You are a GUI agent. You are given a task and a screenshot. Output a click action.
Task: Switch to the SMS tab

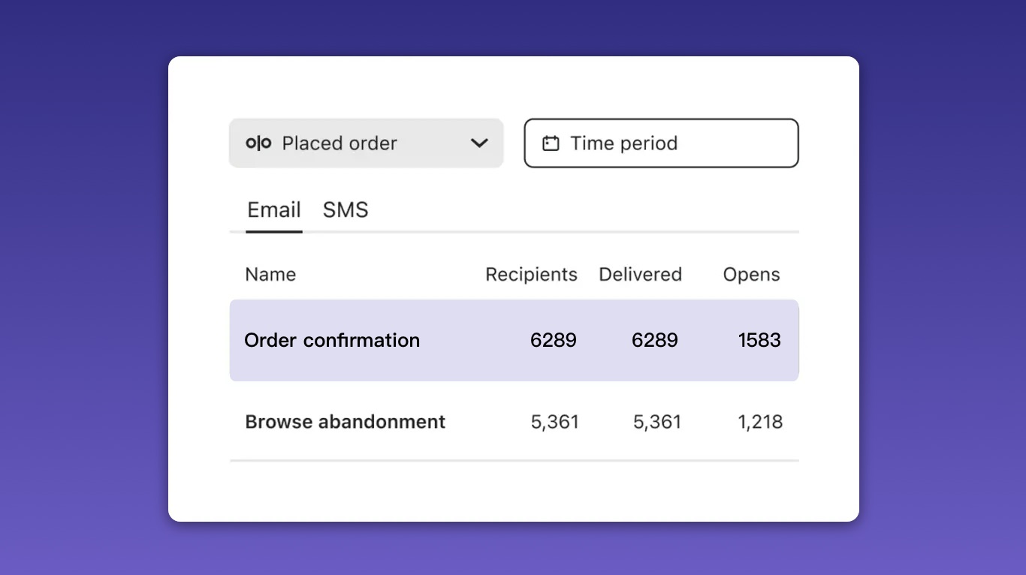(x=346, y=210)
